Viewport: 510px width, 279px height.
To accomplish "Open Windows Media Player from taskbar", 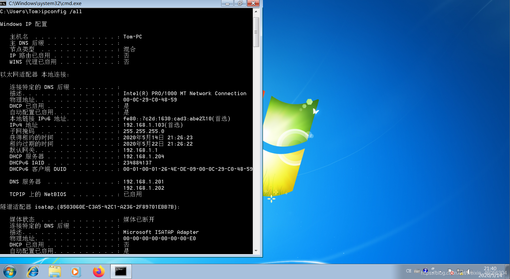I will [76, 271].
